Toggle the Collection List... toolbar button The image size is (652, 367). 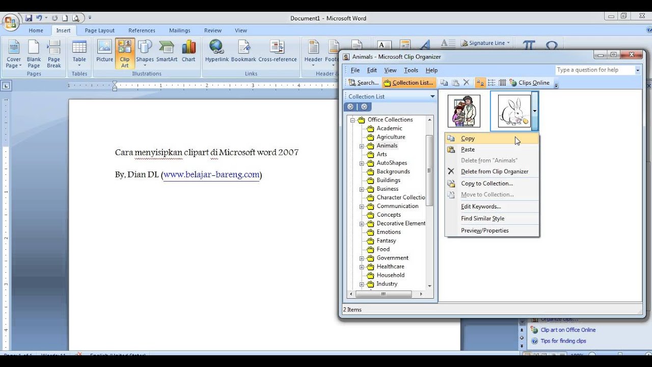point(409,83)
